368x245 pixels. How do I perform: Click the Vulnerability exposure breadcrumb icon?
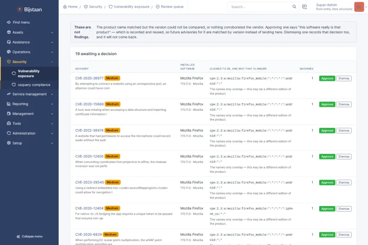110,7
